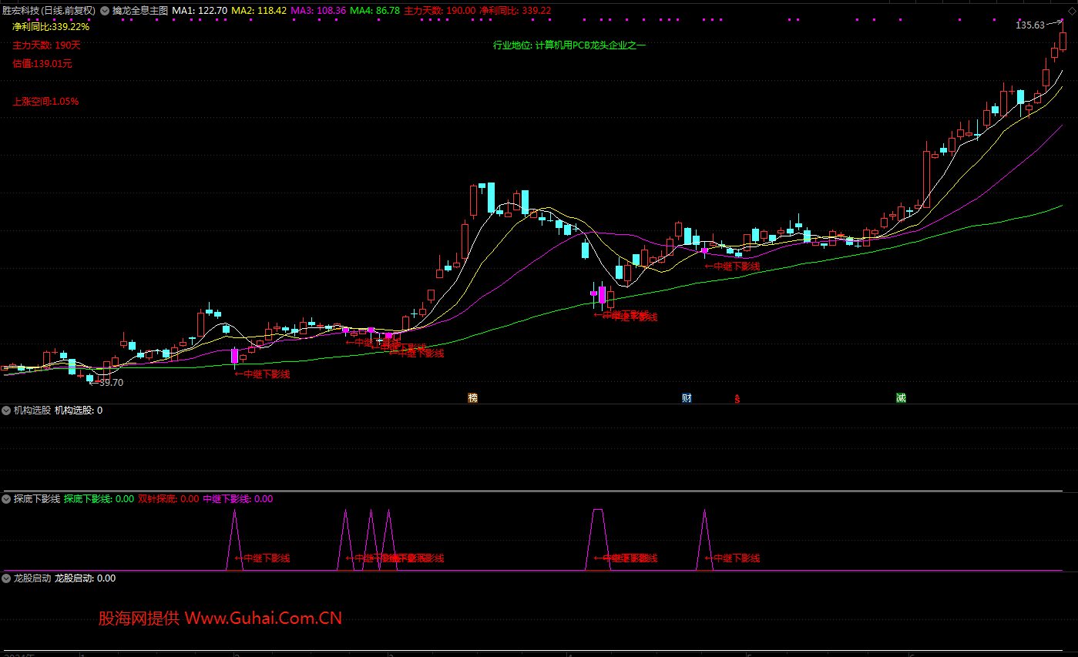Viewport: 1078px width, 657px height.
Task: Click red 双针探底: 0.00 value
Action: point(169,499)
